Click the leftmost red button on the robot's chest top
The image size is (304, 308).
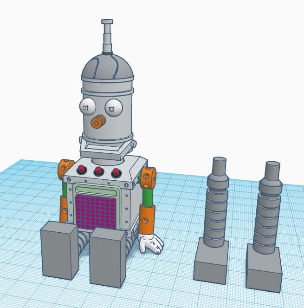82,169
